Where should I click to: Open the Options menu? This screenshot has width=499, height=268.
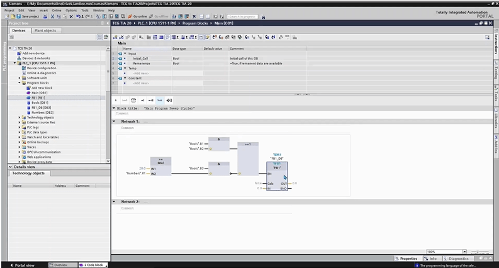pyautogui.click(x=71, y=10)
